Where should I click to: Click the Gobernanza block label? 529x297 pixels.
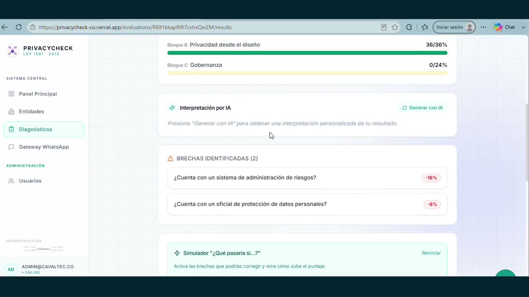point(206,65)
